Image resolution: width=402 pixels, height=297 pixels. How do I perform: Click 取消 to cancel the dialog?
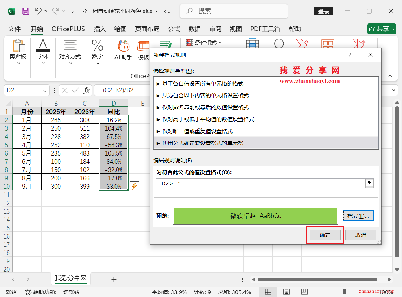pyautogui.click(x=361, y=235)
